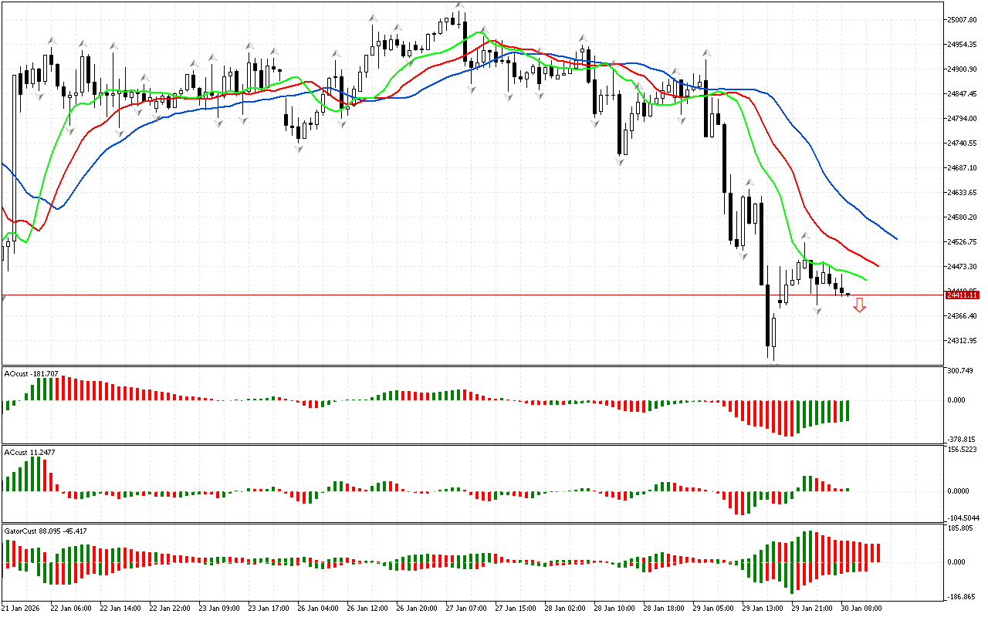
Task: Select the 27 Jan 07:00 time axis label
Action: tap(465, 608)
